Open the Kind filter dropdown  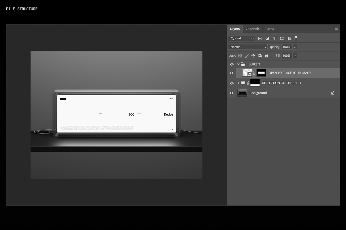tap(242, 39)
